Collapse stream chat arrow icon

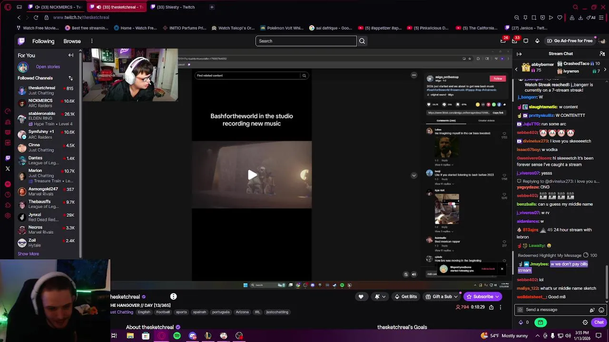tap(519, 54)
